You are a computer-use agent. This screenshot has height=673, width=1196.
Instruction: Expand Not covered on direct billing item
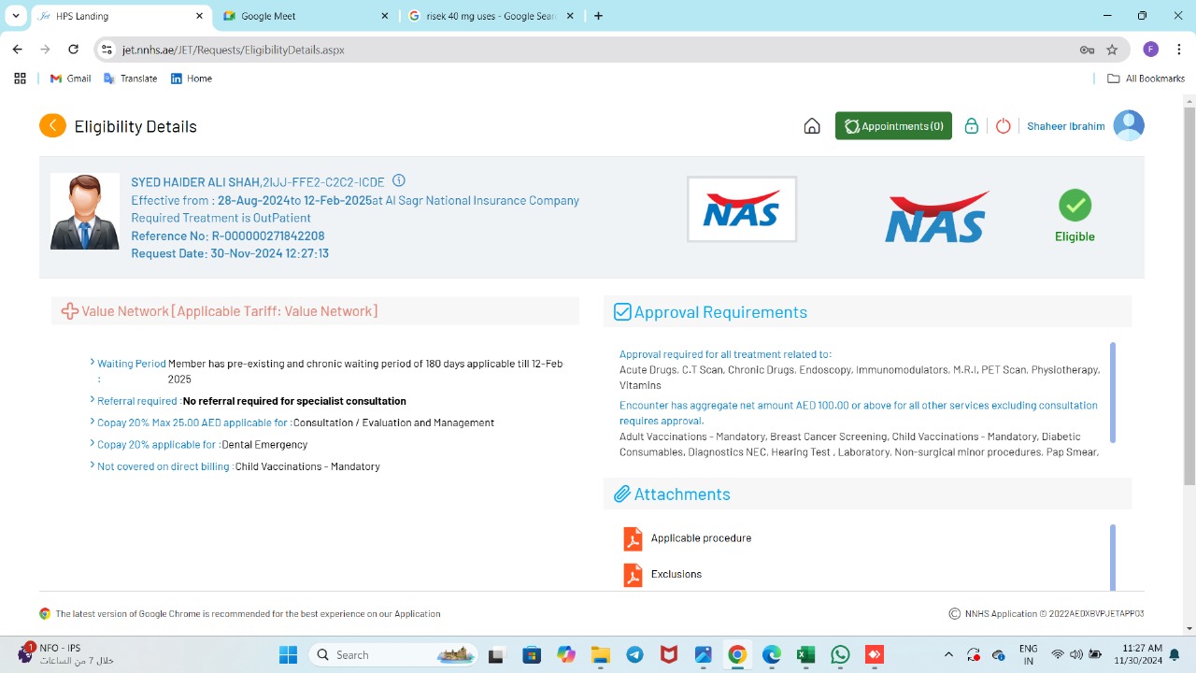tap(93, 466)
